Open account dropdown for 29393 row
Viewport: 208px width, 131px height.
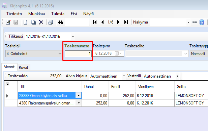(x=79, y=95)
